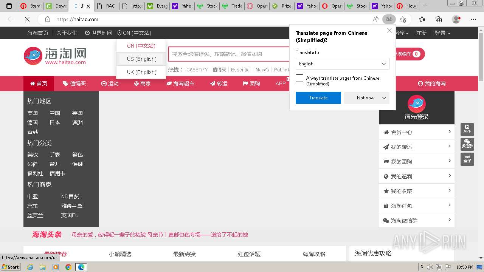Click the Translate icon in the address bar
The width and height of the screenshot is (484, 272).
[x=389, y=19]
